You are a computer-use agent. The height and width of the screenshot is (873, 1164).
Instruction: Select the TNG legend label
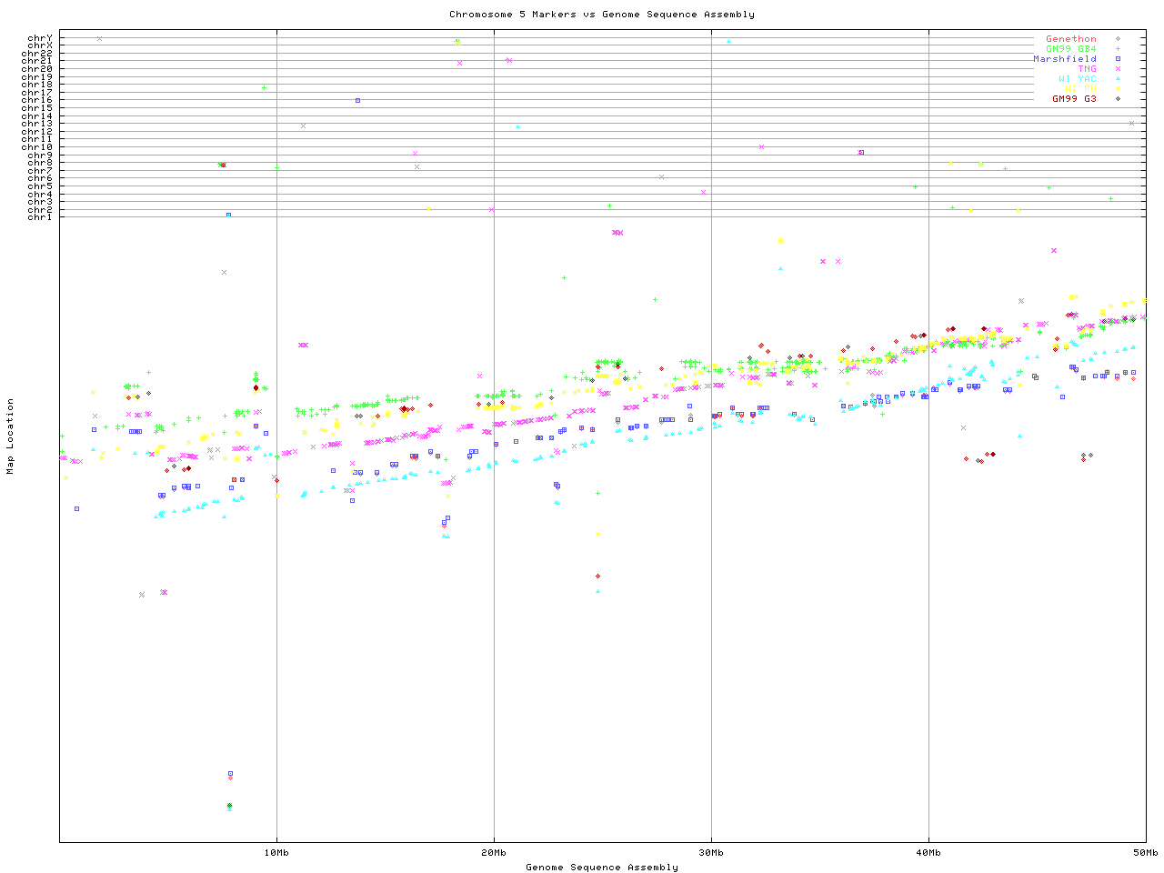tap(1087, 69)
